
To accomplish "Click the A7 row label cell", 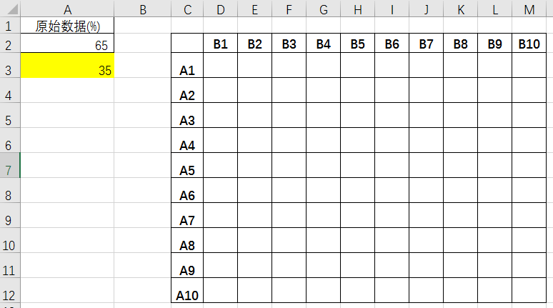I will coord(187,215).
